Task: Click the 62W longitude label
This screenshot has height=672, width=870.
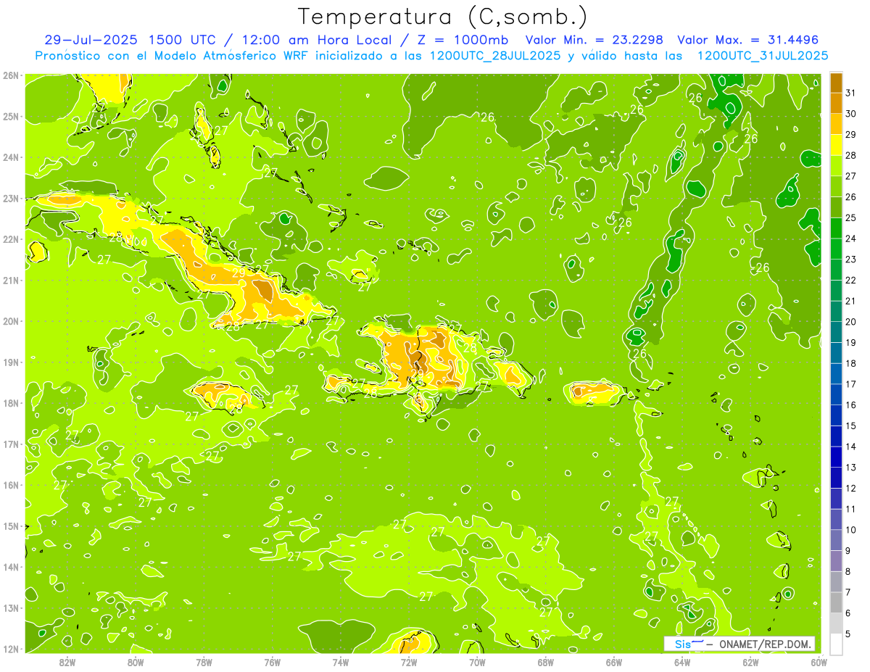Action: click(750, 662)
